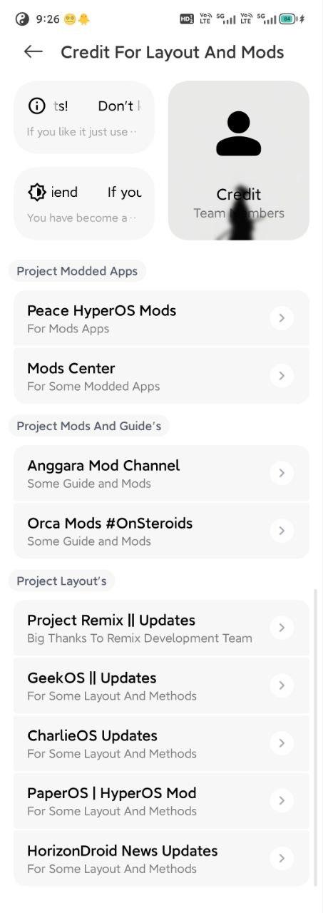Click the Project Layout's section header
323x913 pixels.
[61, 581]
